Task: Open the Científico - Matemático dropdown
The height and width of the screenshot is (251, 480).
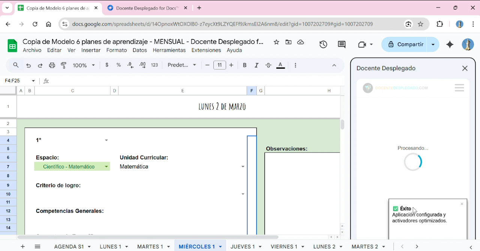Action: [x=106, y=167]
